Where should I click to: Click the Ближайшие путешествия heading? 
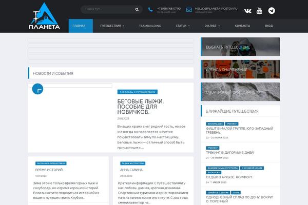tap(232, 111)
